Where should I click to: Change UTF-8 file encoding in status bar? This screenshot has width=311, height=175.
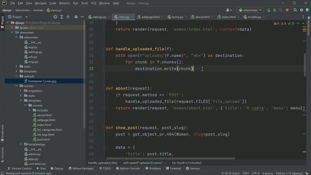tap(256, 173)
